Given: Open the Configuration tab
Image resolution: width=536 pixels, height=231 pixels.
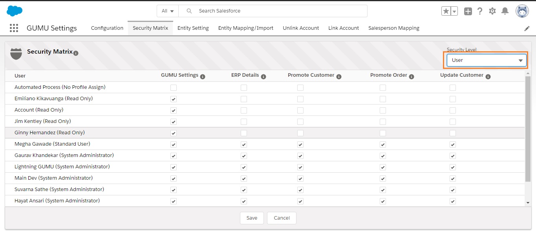Looking at the screenshot, I should [x=107, y=28].
